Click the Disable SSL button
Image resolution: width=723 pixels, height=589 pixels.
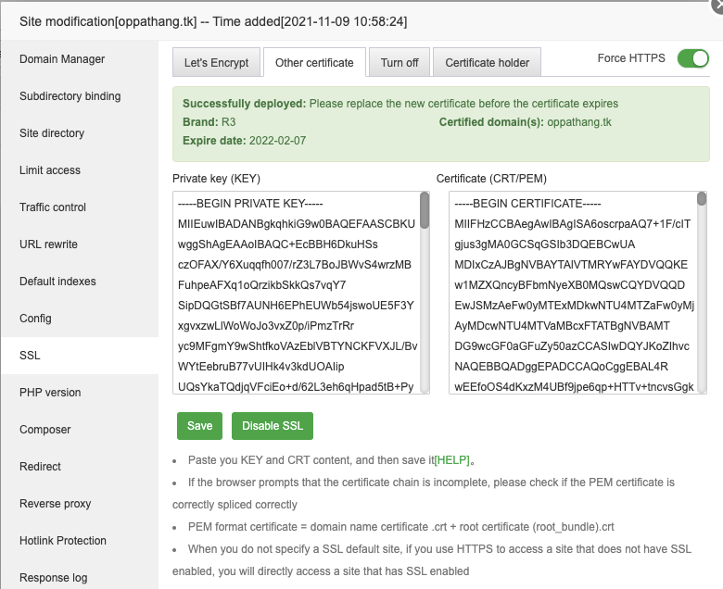pos(273,426)
